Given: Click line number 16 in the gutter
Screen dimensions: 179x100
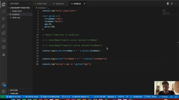Looking at the screenshot, I should (37, 51).
